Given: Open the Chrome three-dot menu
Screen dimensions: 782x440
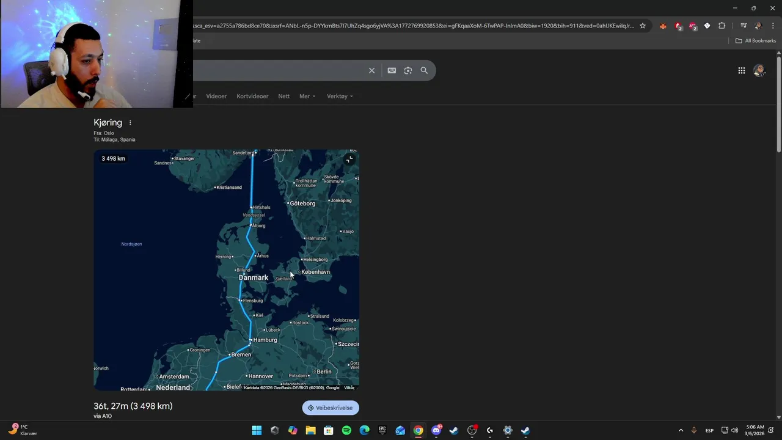Looking at the screenshot, I should [x=773, y=26].
